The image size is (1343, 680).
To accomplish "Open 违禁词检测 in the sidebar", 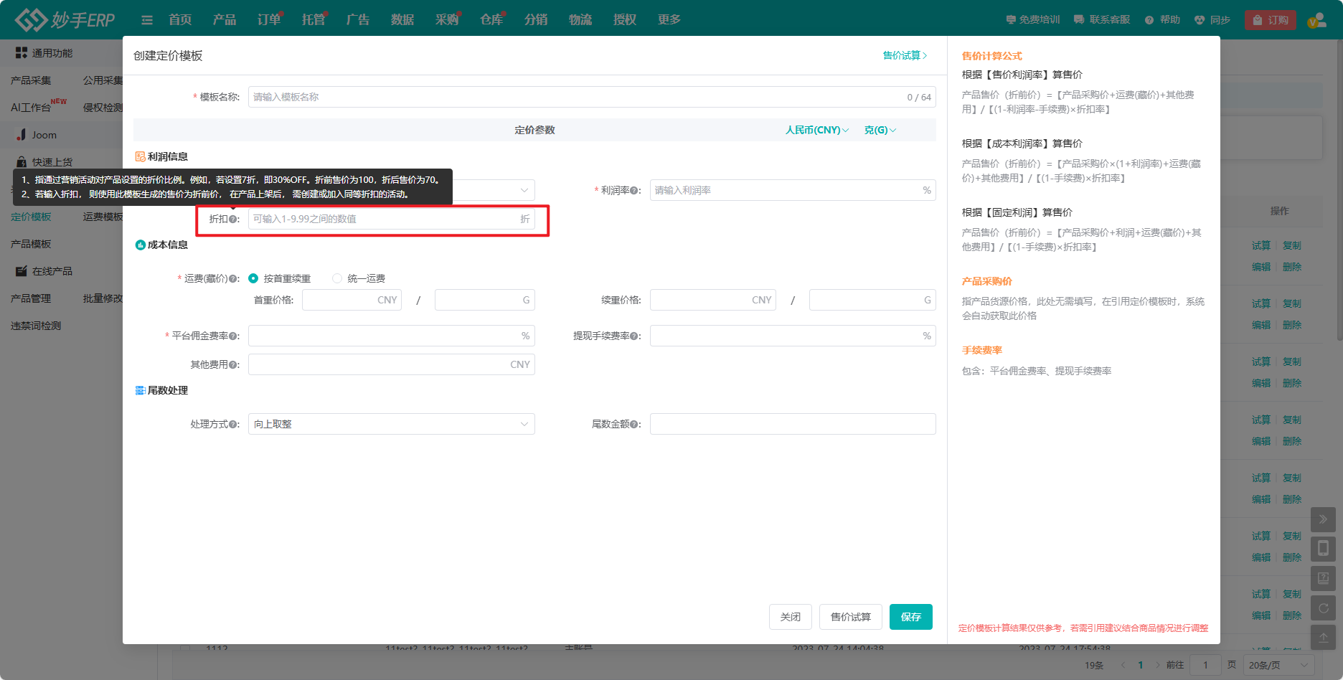I will point(36,326).
